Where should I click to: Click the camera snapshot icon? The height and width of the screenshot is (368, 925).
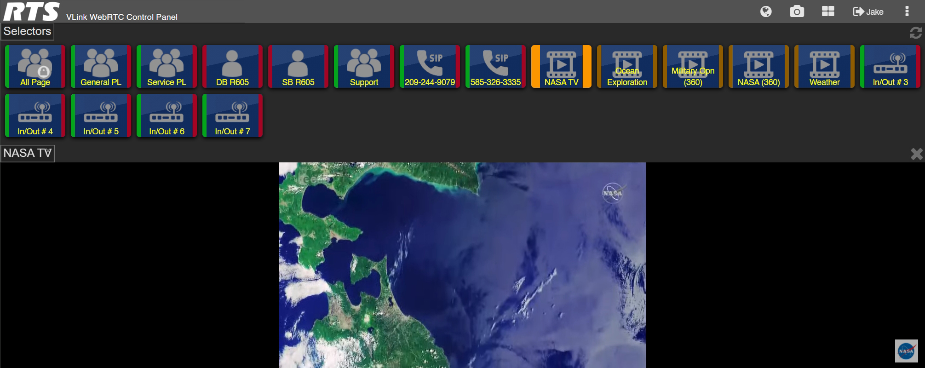[x=797, y=11]
